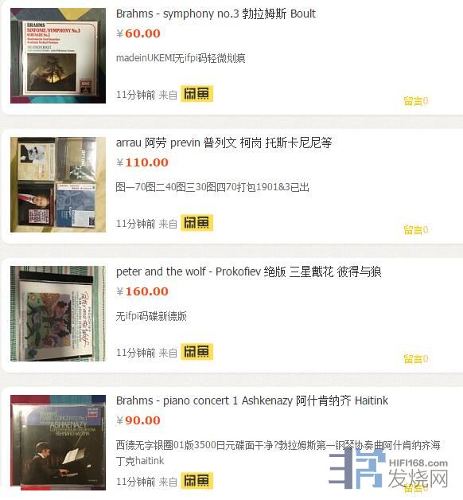This screenshot has width=463, height=500.
Task: Open the four-CD arrau previn photo
Action: pos(58,185)
